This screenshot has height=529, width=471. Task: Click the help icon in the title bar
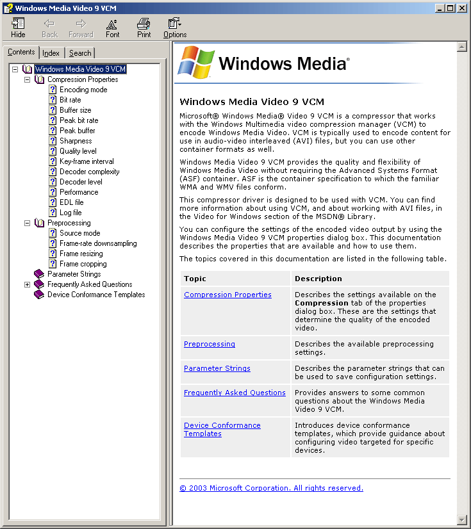pyautogui.click(x=8, y=8)
